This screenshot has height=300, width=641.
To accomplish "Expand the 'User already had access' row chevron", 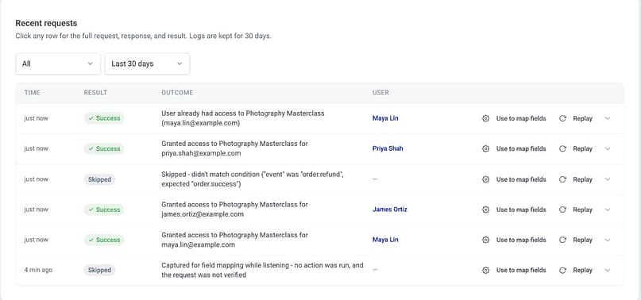I will pos(608,118).
